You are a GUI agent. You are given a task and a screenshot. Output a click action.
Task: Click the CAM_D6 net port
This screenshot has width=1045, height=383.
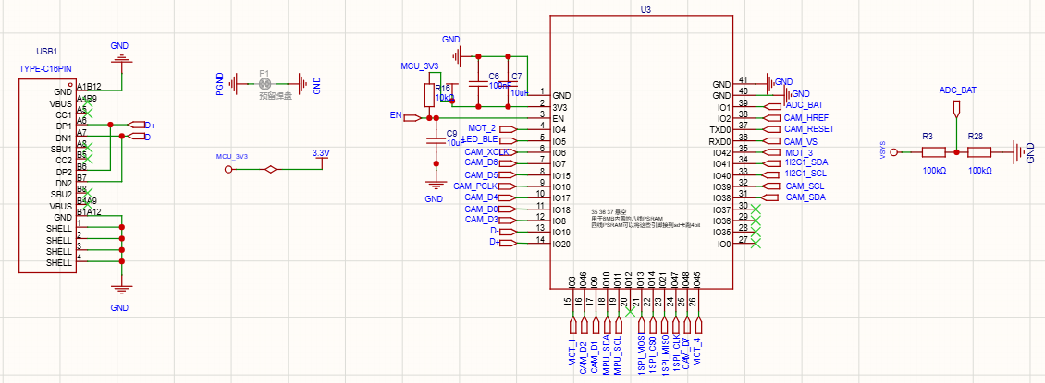coord(508,163)
